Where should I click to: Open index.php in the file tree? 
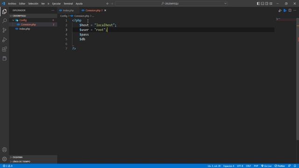[33, 29]
